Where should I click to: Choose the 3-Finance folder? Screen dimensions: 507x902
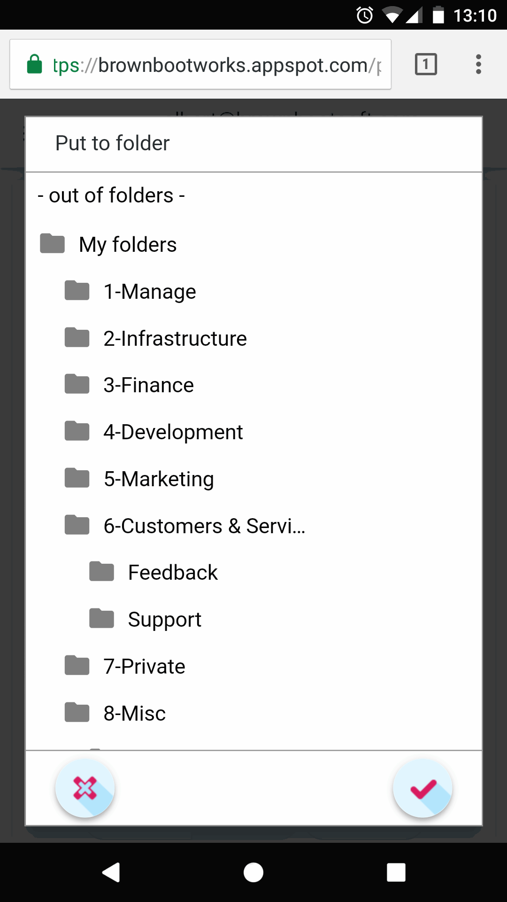[x=149, y=384]
